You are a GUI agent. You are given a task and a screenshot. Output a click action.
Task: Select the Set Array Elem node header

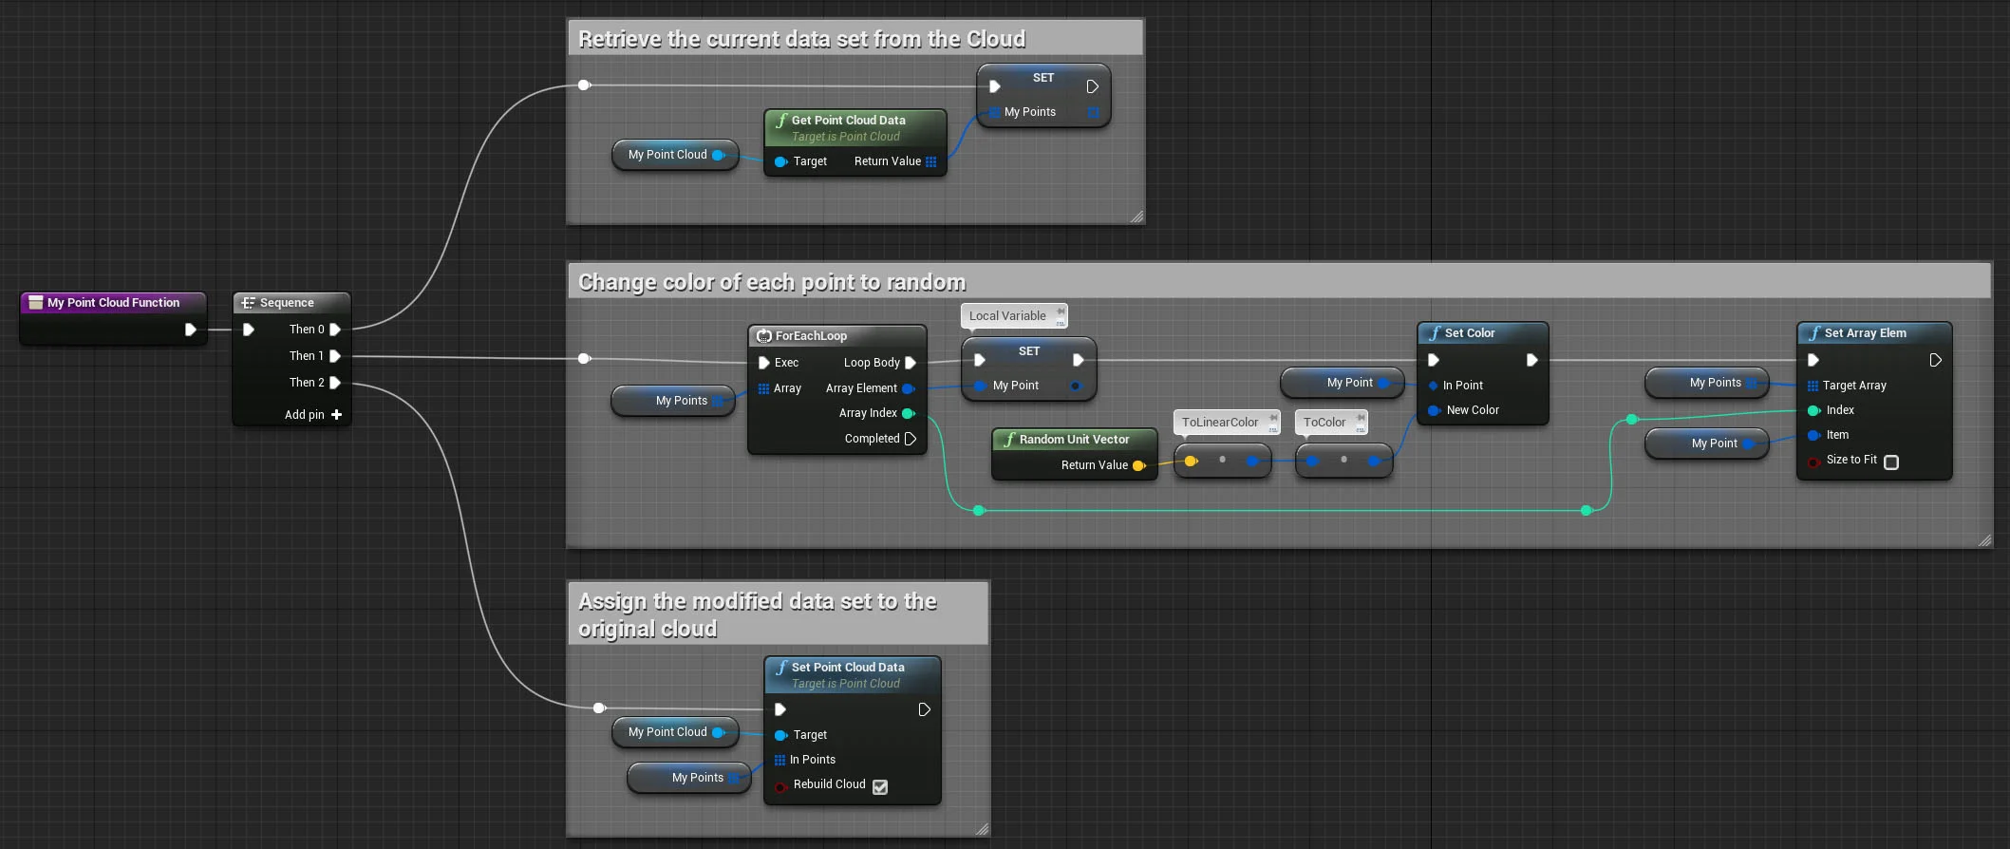1874,333
